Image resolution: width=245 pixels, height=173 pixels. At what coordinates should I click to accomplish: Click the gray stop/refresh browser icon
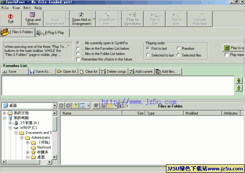coord(96,105)
